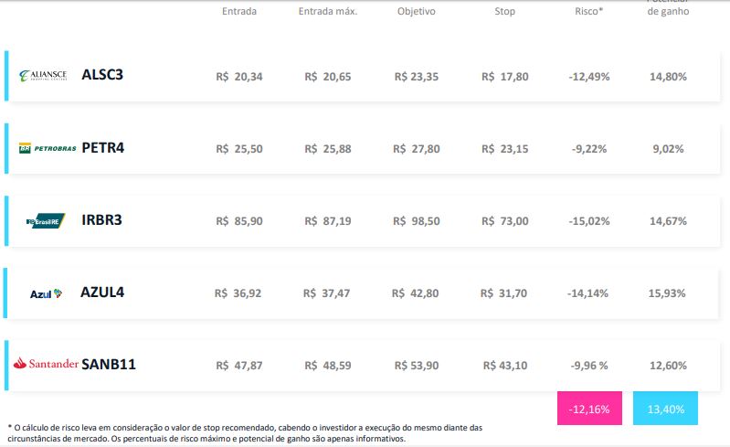
Task: Click the Aliansce company logo
Action: (43, 76)
